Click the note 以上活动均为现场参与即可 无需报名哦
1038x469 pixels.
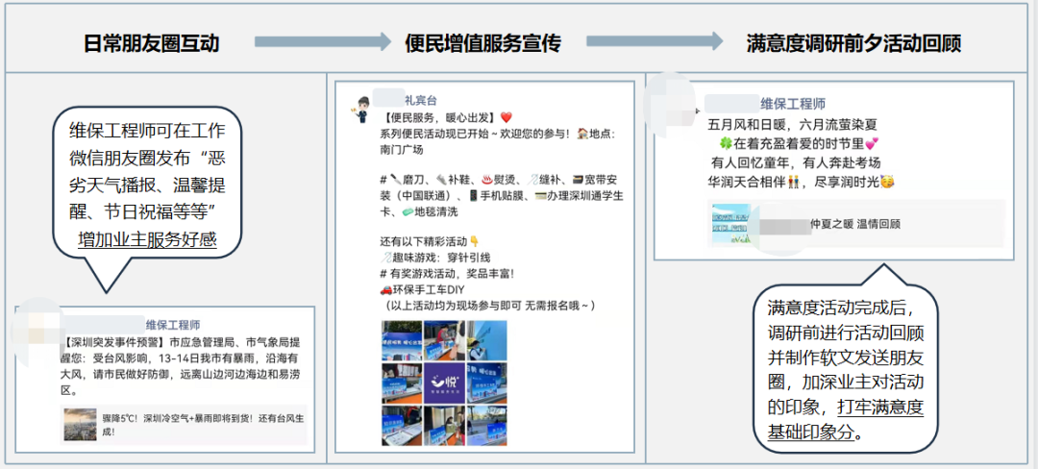click(490, 306)
